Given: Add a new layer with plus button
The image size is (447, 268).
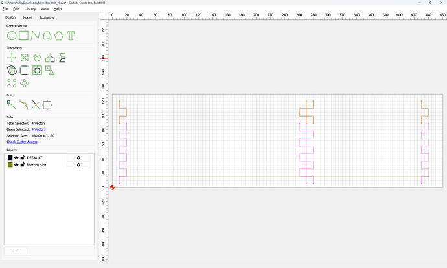Looking at the screenshot, I should [x=16, y=251].
